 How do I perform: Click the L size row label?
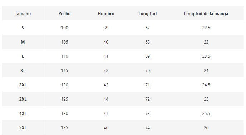pyautogui.click(x=23, y=56)
